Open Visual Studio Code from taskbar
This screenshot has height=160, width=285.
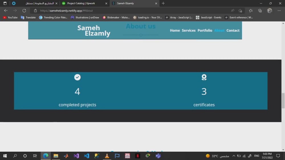click(87, 156)
